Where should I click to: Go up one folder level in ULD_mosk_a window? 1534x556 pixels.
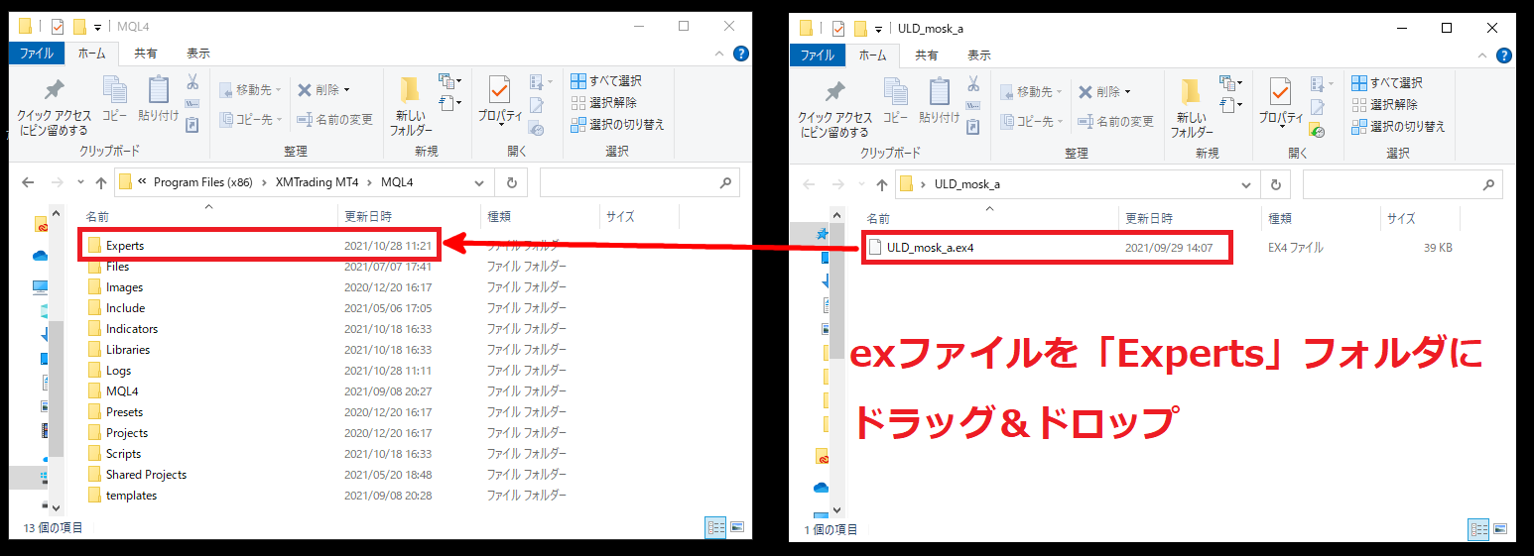[881, 185]
